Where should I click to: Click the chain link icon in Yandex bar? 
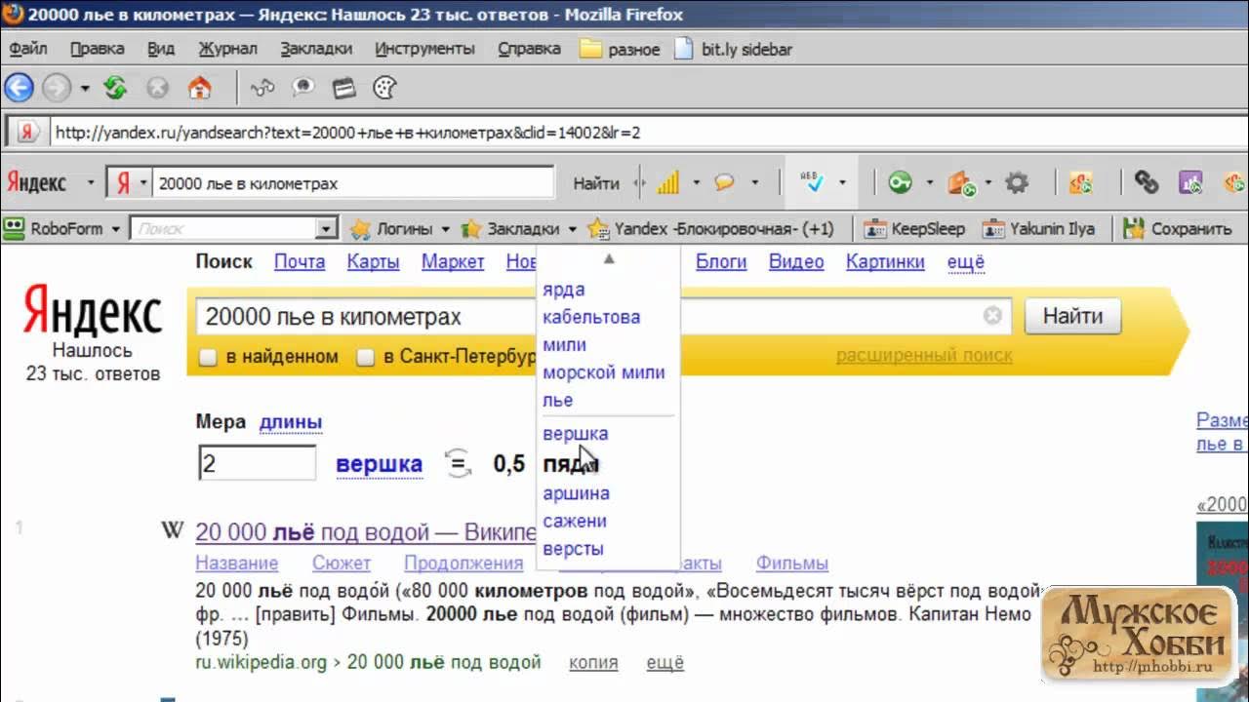coord(1147,182)
